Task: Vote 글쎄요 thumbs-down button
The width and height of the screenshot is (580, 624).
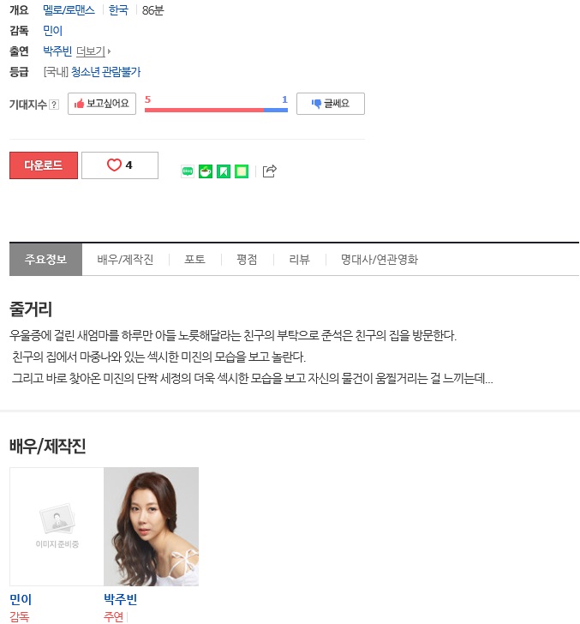Action: pyautogui.click(x=330, y=104)
